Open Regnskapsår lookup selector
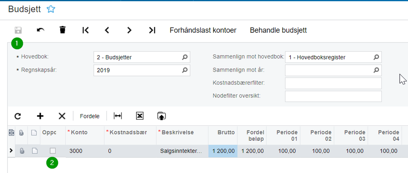408x173 pixels. tap(185, 70)
